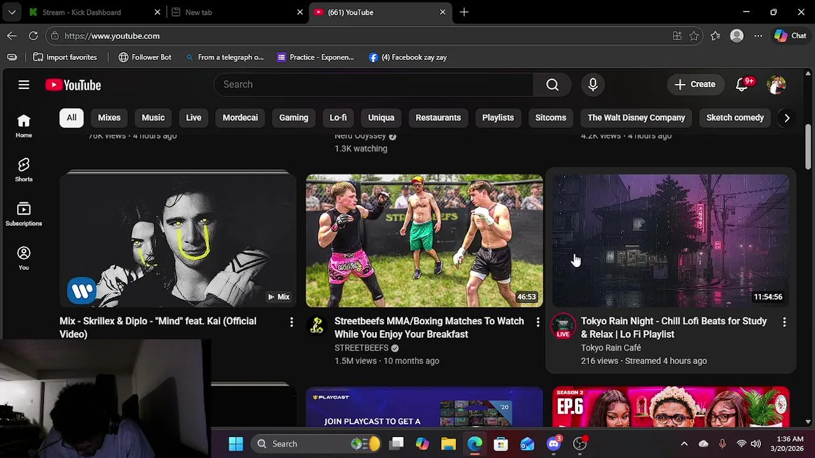Open the favorites hub icon in toolbar

click(716, 36)
